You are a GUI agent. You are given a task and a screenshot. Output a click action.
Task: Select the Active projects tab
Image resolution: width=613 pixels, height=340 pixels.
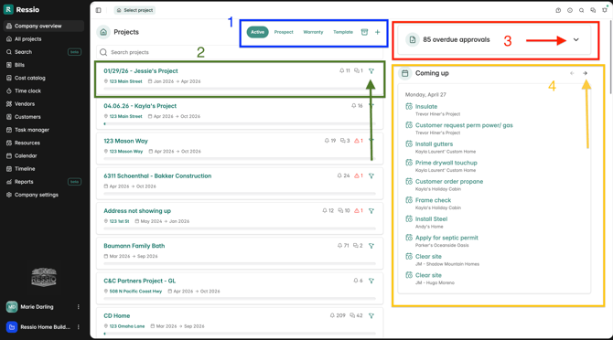coord(258,32)
